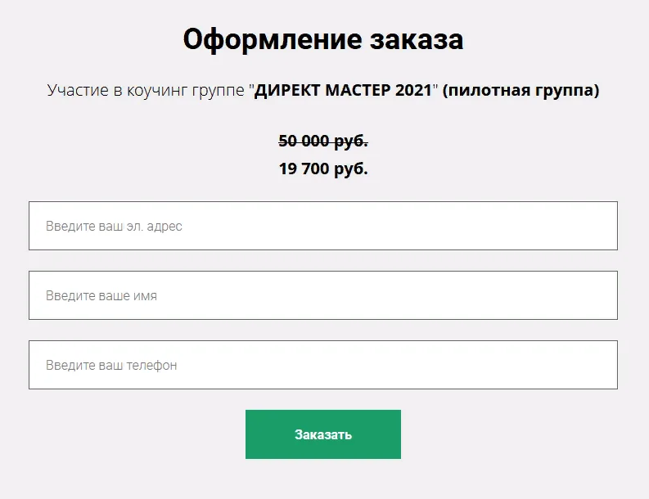Click the crossed-out 'руб.' of the old price
The height and width of the screenshot is (499, 649).
(x=351, y=141)
